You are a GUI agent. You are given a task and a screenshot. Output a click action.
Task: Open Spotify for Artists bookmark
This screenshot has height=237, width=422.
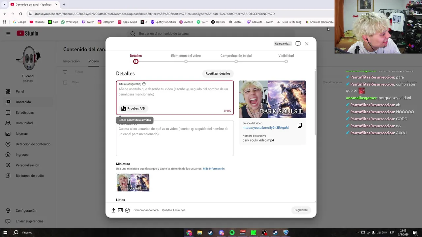coord(163,22)
